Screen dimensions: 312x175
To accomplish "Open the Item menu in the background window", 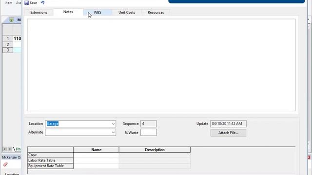I will pos(9,3).
